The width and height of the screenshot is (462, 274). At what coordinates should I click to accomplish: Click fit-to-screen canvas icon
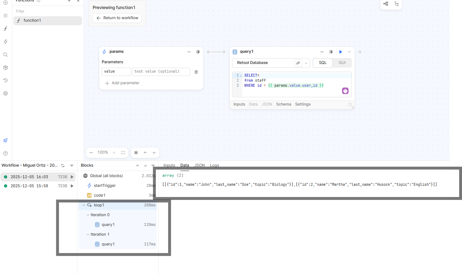coord(123,153)
